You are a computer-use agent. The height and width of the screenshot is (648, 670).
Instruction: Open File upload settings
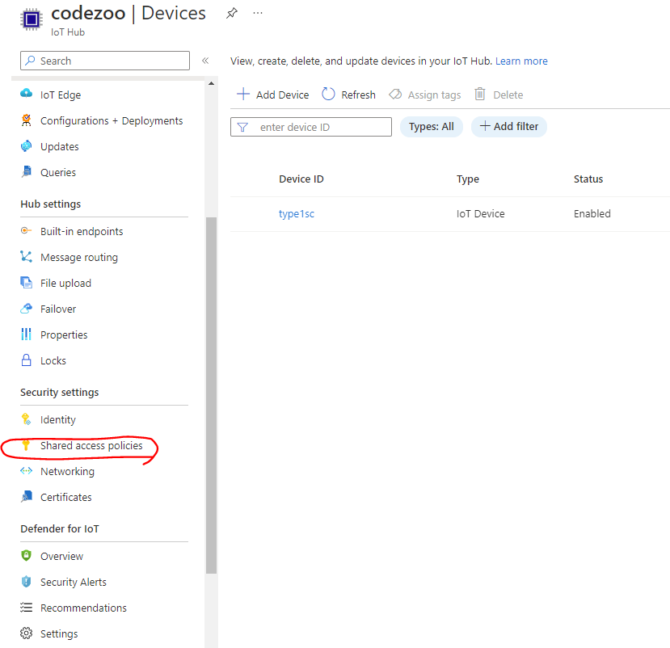pos(65,284)
